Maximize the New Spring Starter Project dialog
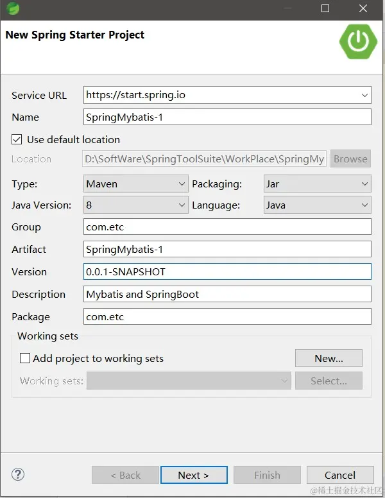The width and height of the screenshot is (385, 498). click(325, 8)
